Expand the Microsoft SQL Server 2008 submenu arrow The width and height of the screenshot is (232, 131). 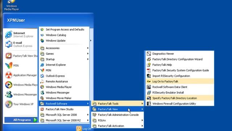(88, 115)
